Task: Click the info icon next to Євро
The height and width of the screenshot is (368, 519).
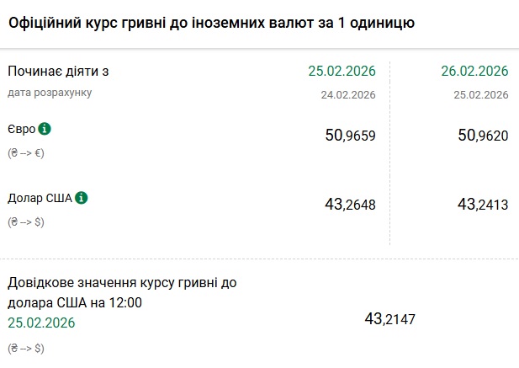Action: click(45, 129)
